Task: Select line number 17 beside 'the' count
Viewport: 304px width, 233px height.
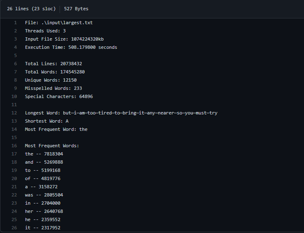Action: (x=14, y=154)
